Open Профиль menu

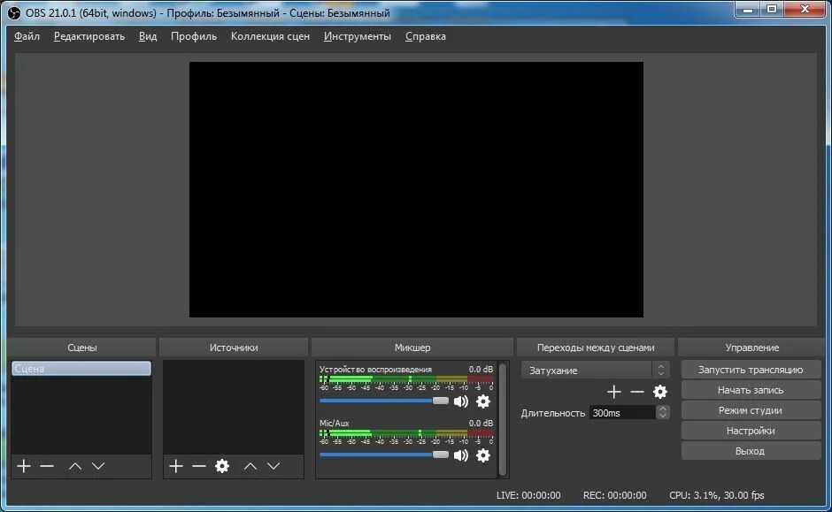click(194, 36)
